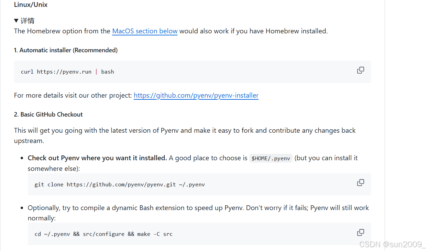Click the copy icon beside curl command block
Screen dimensions: 427x251
click(x=360, y=70)
